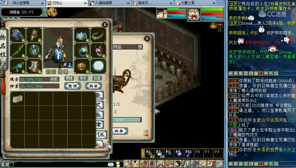Select the blue mask equipment slot
Screen dimensions: 296x168
point(82,35)
